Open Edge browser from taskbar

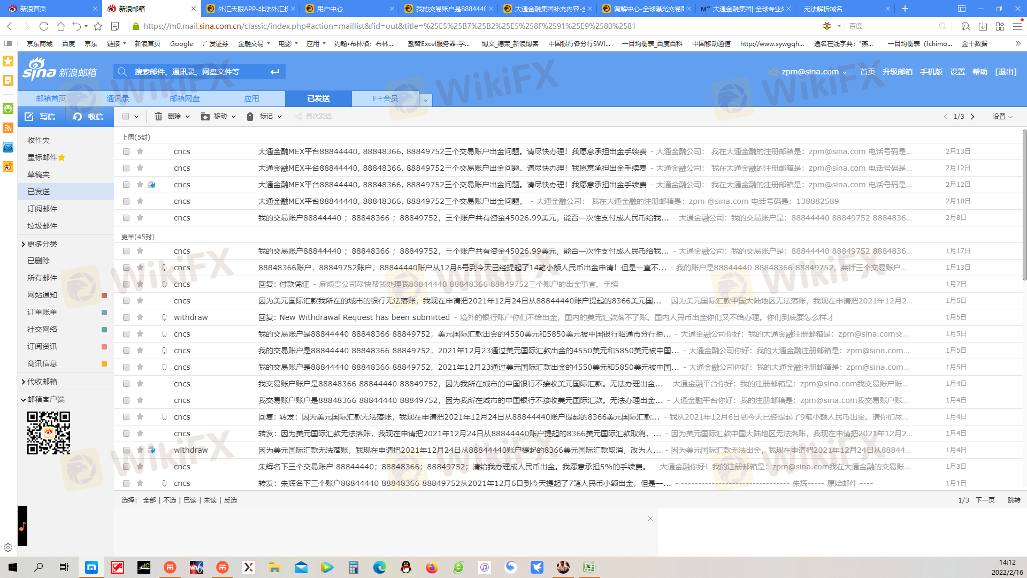pos(379,567)
